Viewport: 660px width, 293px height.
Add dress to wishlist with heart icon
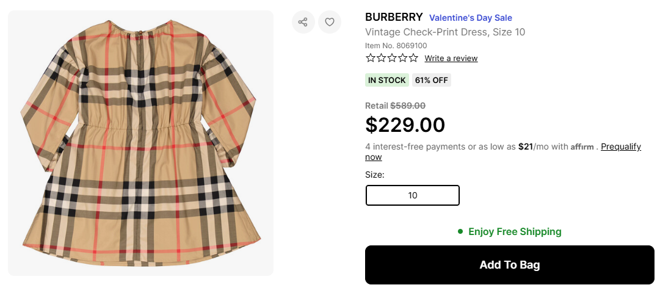[x=330, y=23]
